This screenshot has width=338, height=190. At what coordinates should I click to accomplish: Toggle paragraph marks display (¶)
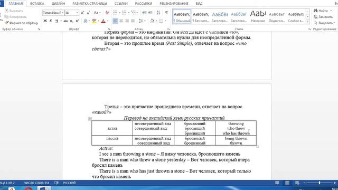(x=166, y=13)
